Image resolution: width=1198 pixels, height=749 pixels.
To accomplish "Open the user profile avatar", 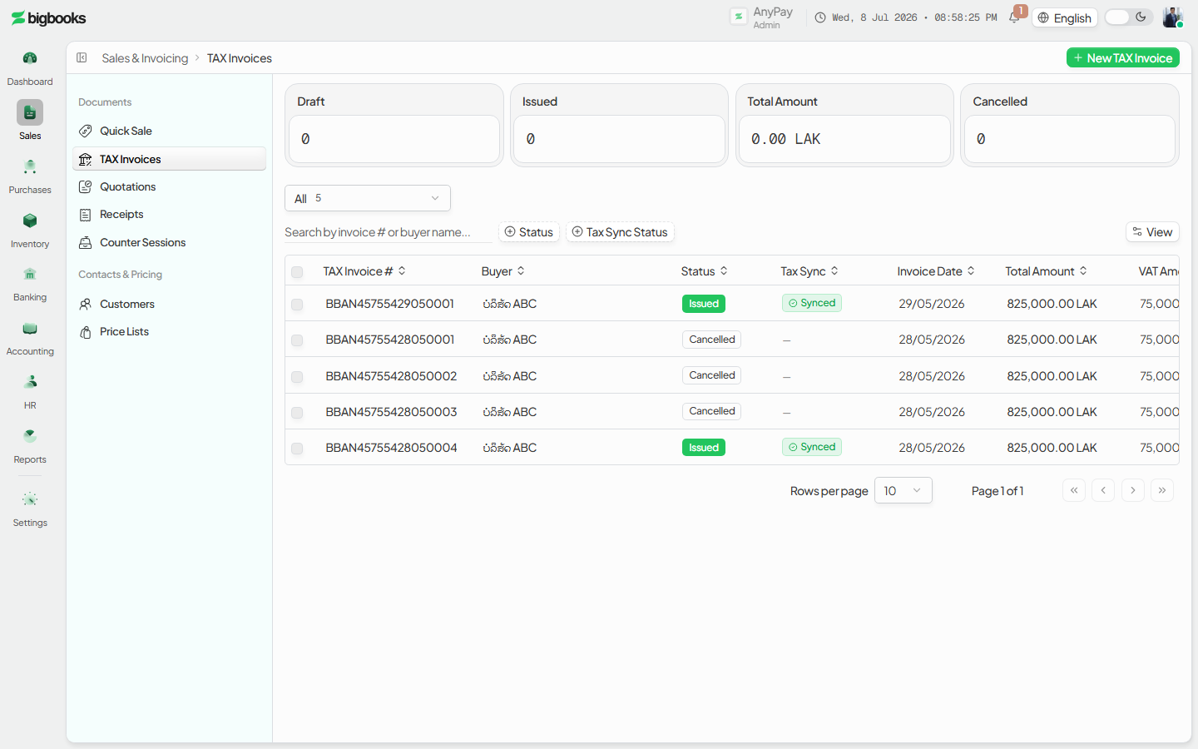I will pyautogui.click(x=1172, y=17).
